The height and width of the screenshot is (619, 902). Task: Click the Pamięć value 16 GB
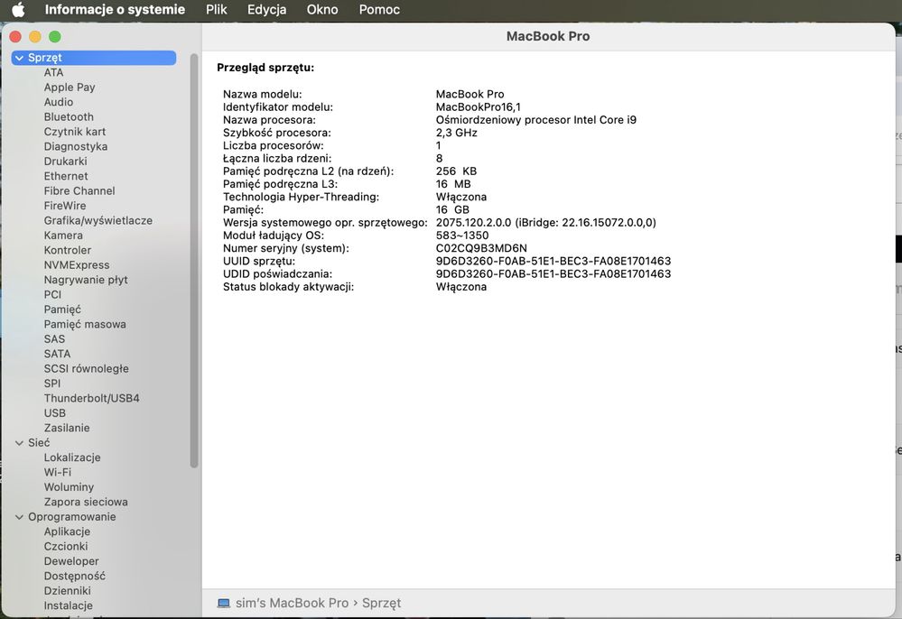point(452,209)
